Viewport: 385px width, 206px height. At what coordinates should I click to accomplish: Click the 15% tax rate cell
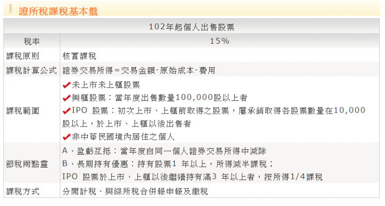tap(220, 41)
